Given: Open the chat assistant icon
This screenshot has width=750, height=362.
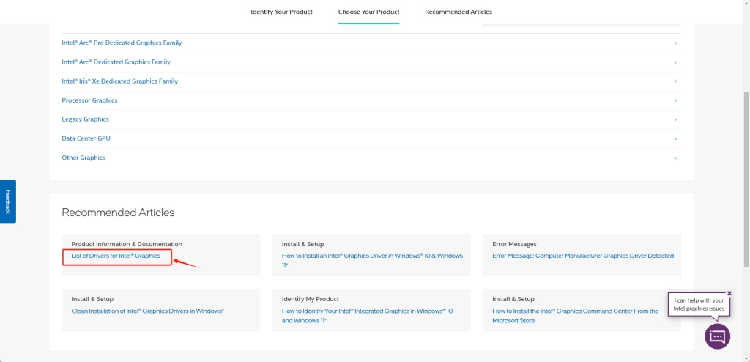Looking at the screenshot, I should 717,336.
